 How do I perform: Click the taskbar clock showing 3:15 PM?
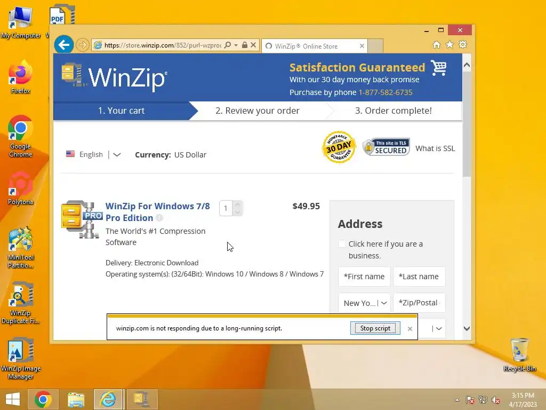(x=523, y=399)
